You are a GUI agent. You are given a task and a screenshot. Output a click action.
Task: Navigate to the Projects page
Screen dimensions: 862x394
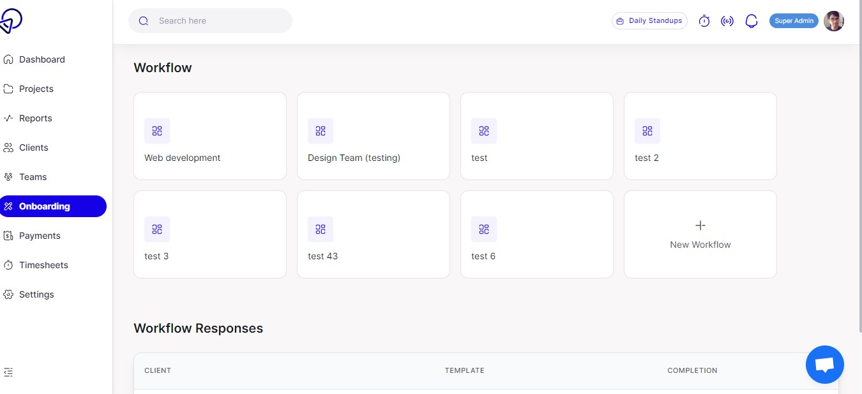click(36, 89)
